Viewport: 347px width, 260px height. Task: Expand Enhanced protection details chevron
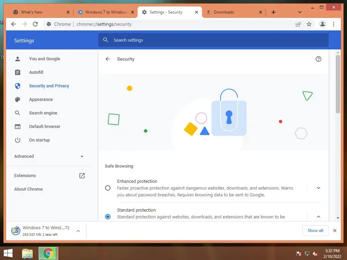(x=318, y=188)
